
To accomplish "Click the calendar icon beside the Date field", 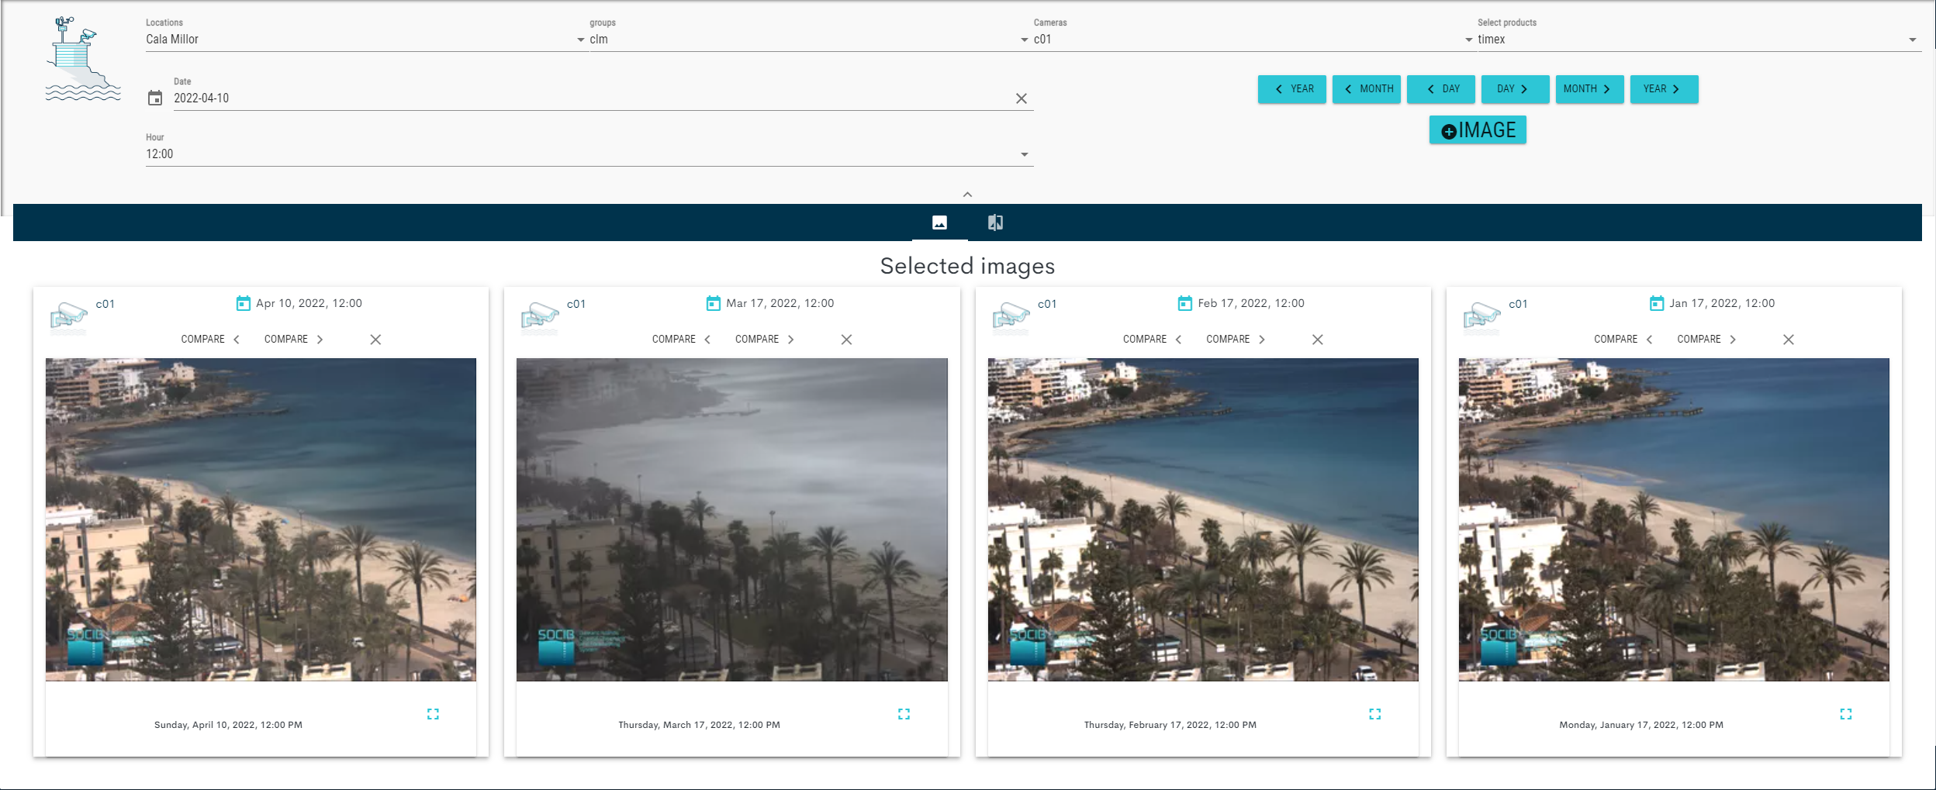I will pos(155,98).
